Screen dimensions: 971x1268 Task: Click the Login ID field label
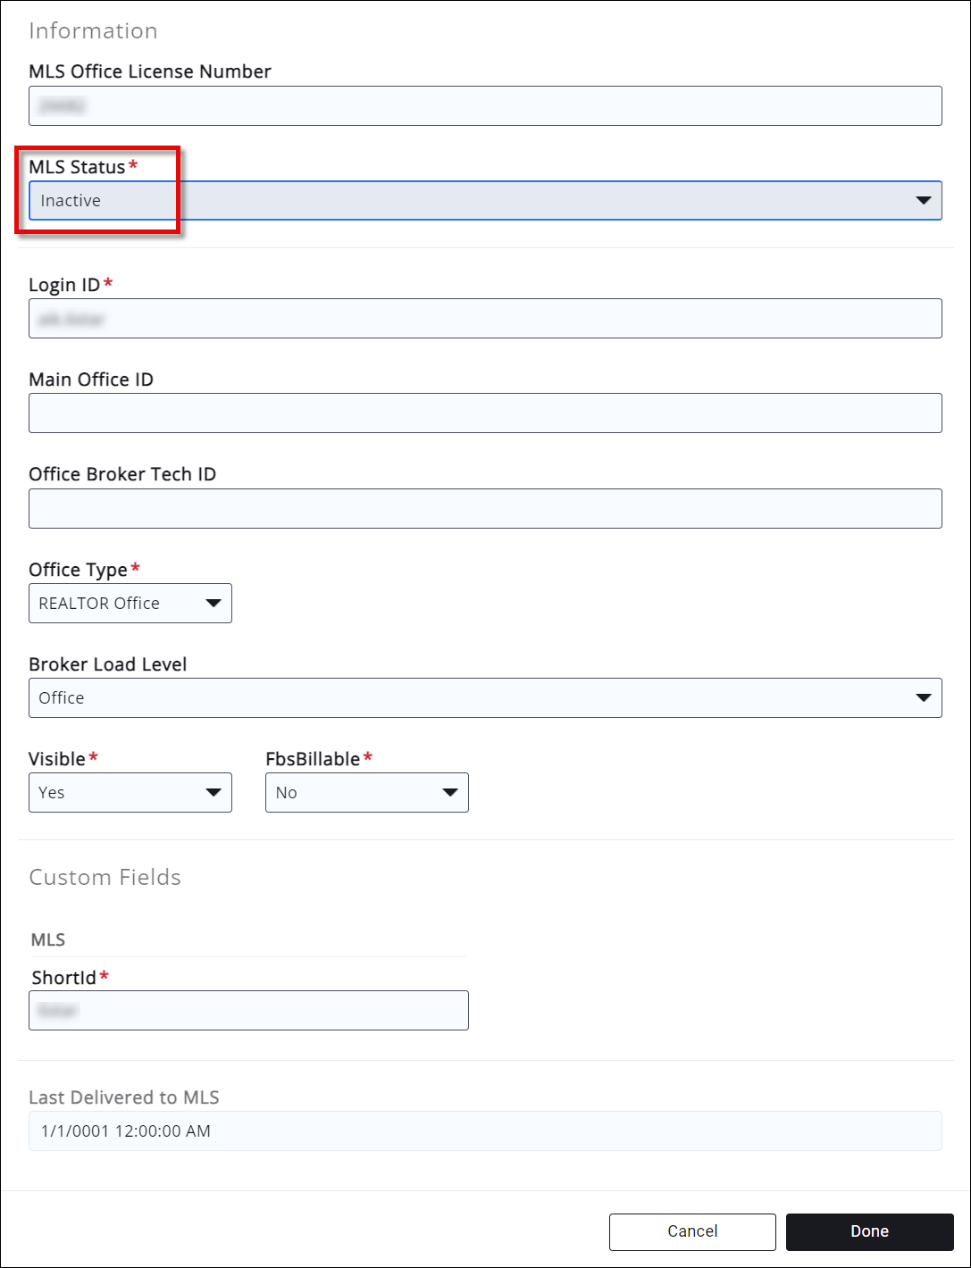pos(65,284)
